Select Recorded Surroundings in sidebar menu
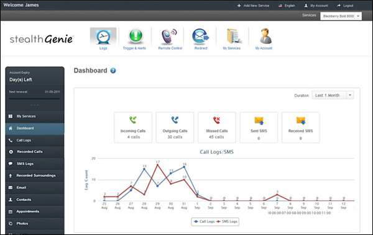The width and height of the screenshot is (373, 235). tap(35, 175)
